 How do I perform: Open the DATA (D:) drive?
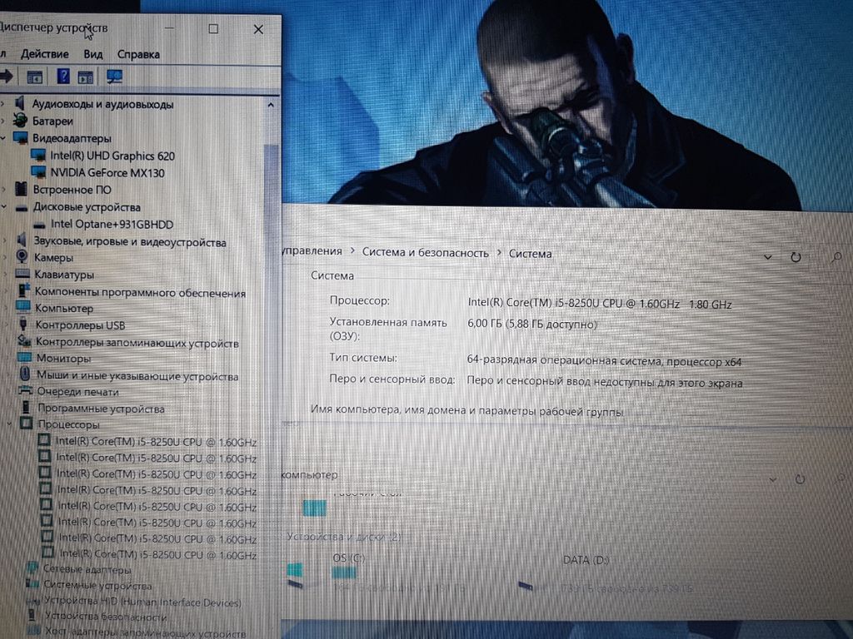(x=586, y=560)
